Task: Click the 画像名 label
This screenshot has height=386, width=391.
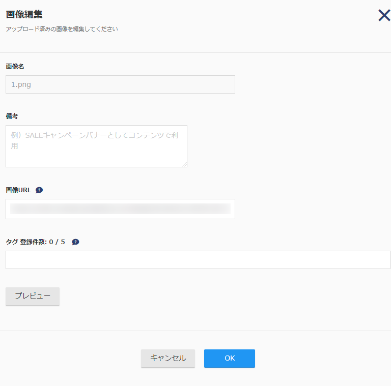Action: coord(15,67)
